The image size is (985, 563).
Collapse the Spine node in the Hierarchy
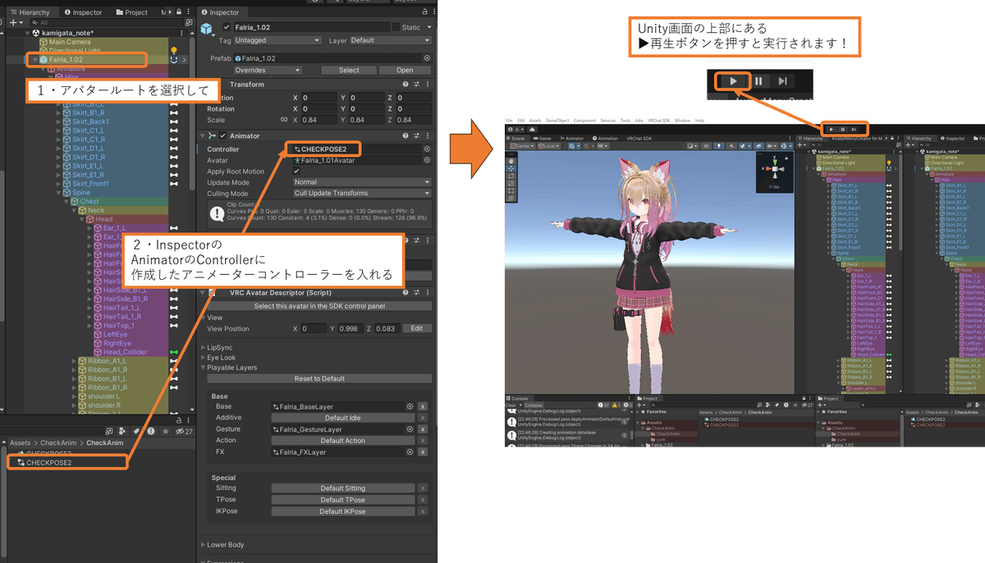[58, 193]
